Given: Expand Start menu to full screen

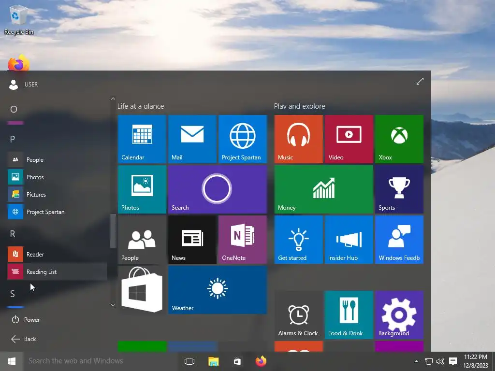Looking at the screenshot, I should (420, 81).
